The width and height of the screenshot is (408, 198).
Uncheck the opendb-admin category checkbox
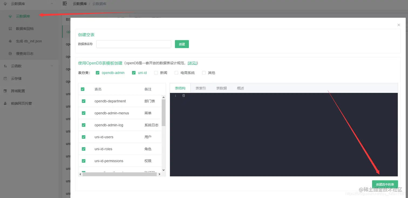click(x=97, y=72)
